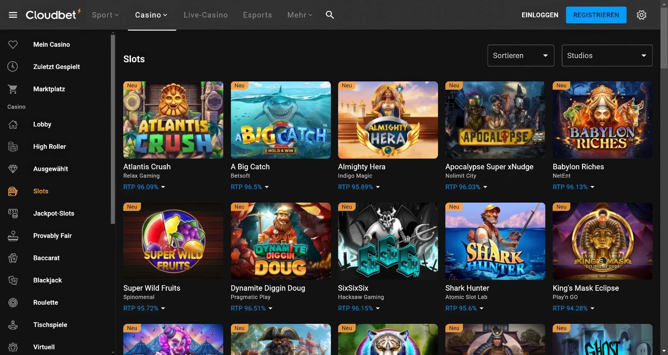Select the Slots icon in the sidebar
The width and height of the screenshot is (668, 355).
tap(13, 191)
